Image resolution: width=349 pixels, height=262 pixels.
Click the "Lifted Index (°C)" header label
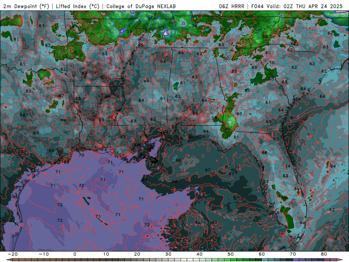[x=78, y=7]
